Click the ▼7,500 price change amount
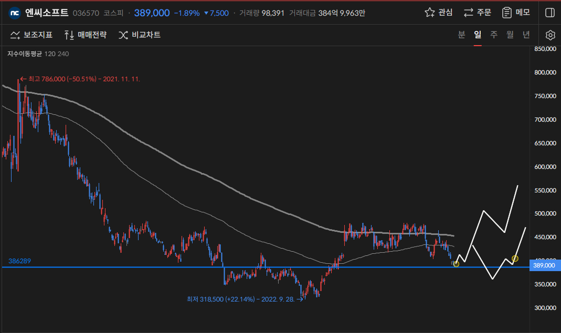This screenshot has height=333, width=561. [216, 13]
